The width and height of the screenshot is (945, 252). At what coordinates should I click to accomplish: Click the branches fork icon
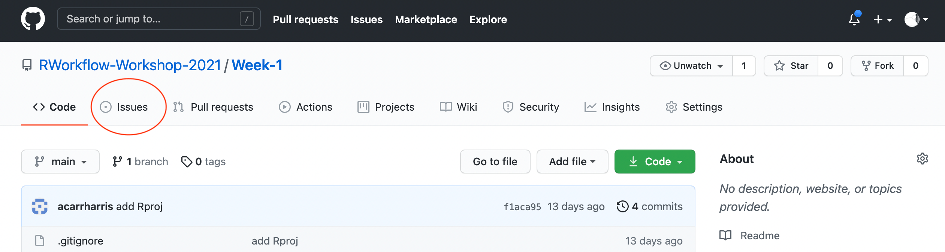(117, 162)
